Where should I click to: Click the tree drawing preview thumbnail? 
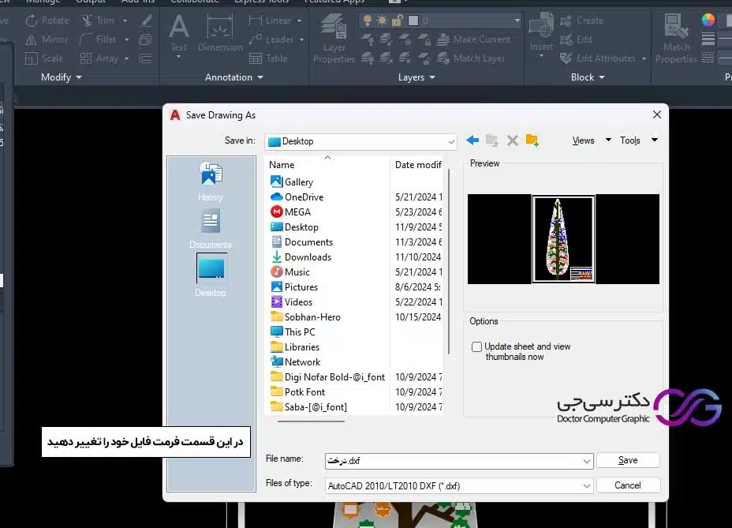(563, 239)
